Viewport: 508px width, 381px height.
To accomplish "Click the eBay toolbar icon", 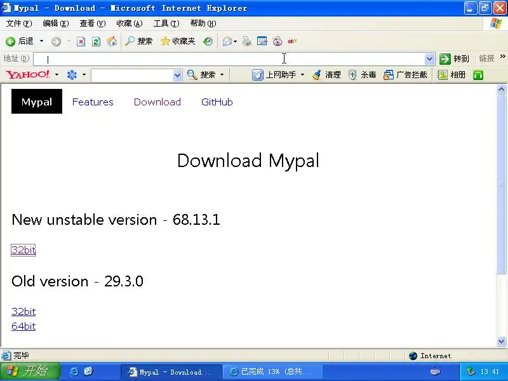I will [x=292, y=41].
